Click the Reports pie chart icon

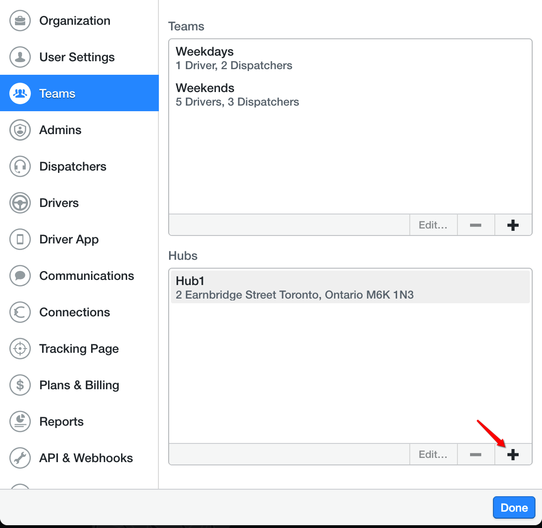click(x=20, y=421)
